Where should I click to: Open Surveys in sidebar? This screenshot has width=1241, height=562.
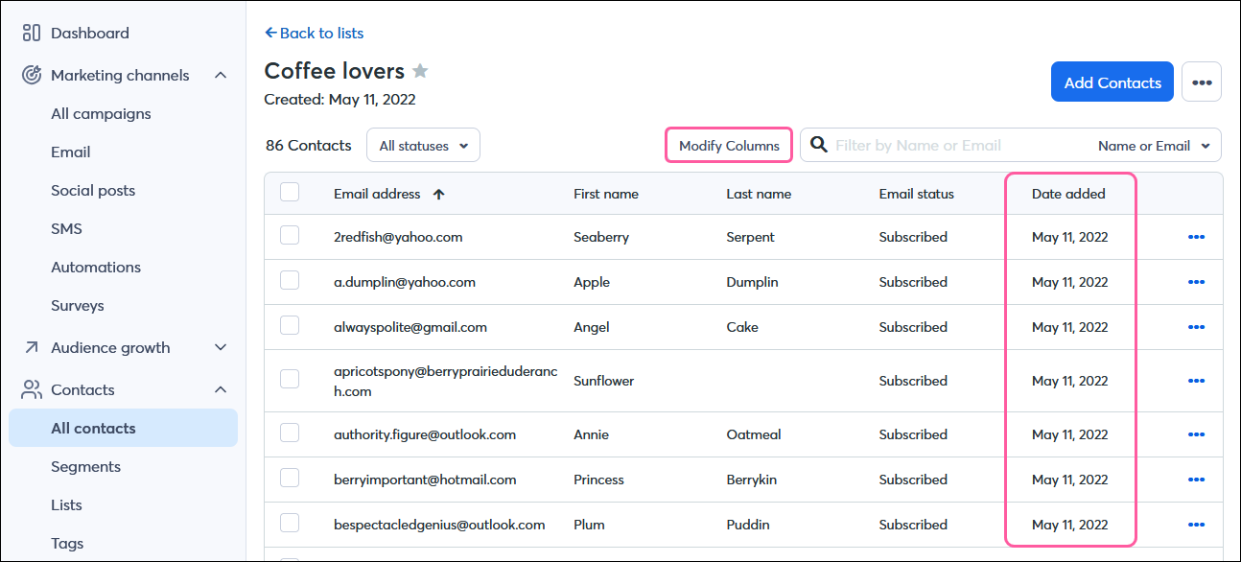pyautogui.click(x=78, y=305)
